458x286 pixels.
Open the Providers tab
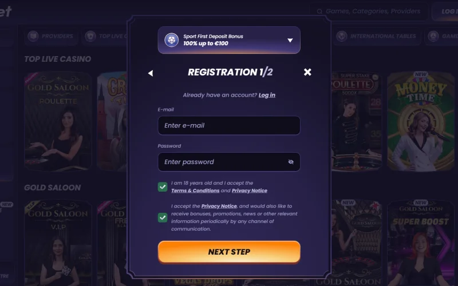tap(51, 36)
